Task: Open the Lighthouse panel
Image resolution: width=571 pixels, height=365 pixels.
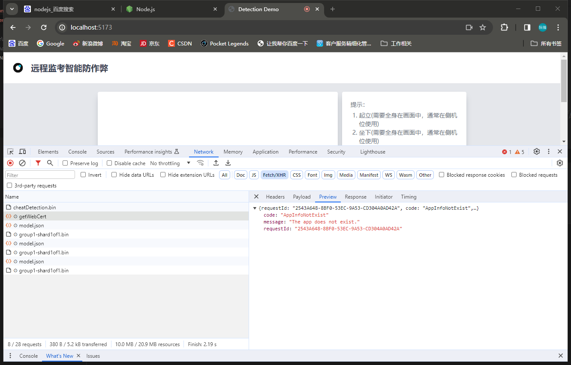Action: click(x=373, y=152)
